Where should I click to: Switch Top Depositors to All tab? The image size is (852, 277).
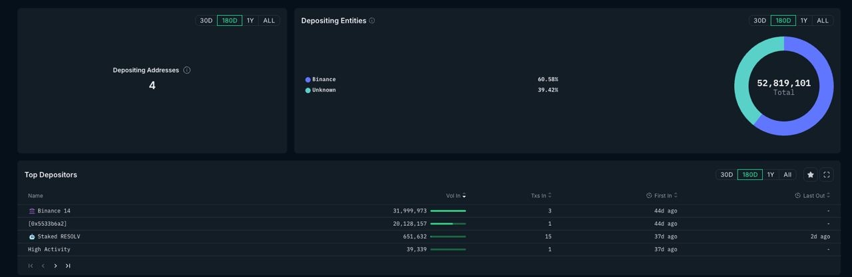(787, 175)
